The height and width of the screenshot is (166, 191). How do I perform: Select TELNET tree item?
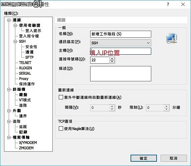pyautogui.click(x=25, y=63)
